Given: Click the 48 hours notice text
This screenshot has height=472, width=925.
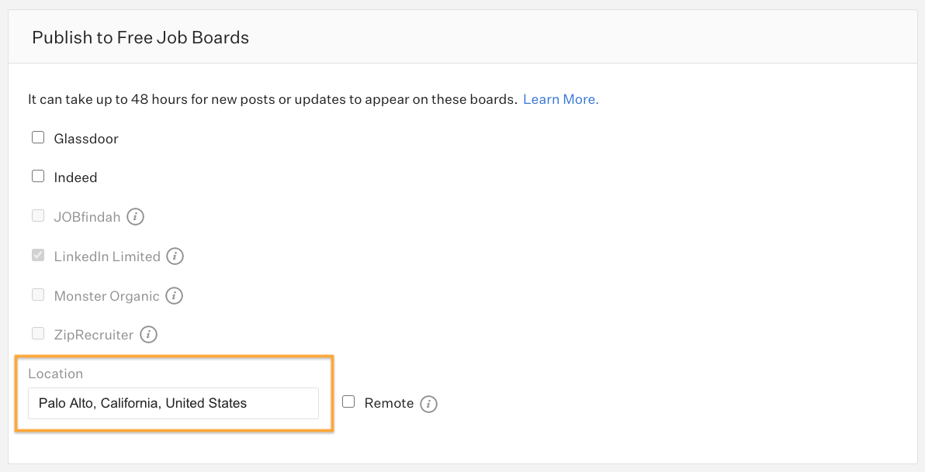Looking at the screenshot, I should click(x=272, y=99).
